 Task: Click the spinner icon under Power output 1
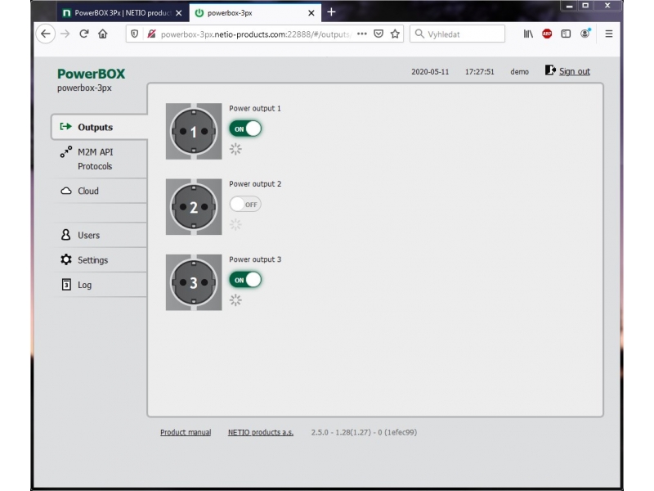coord(235,149)
